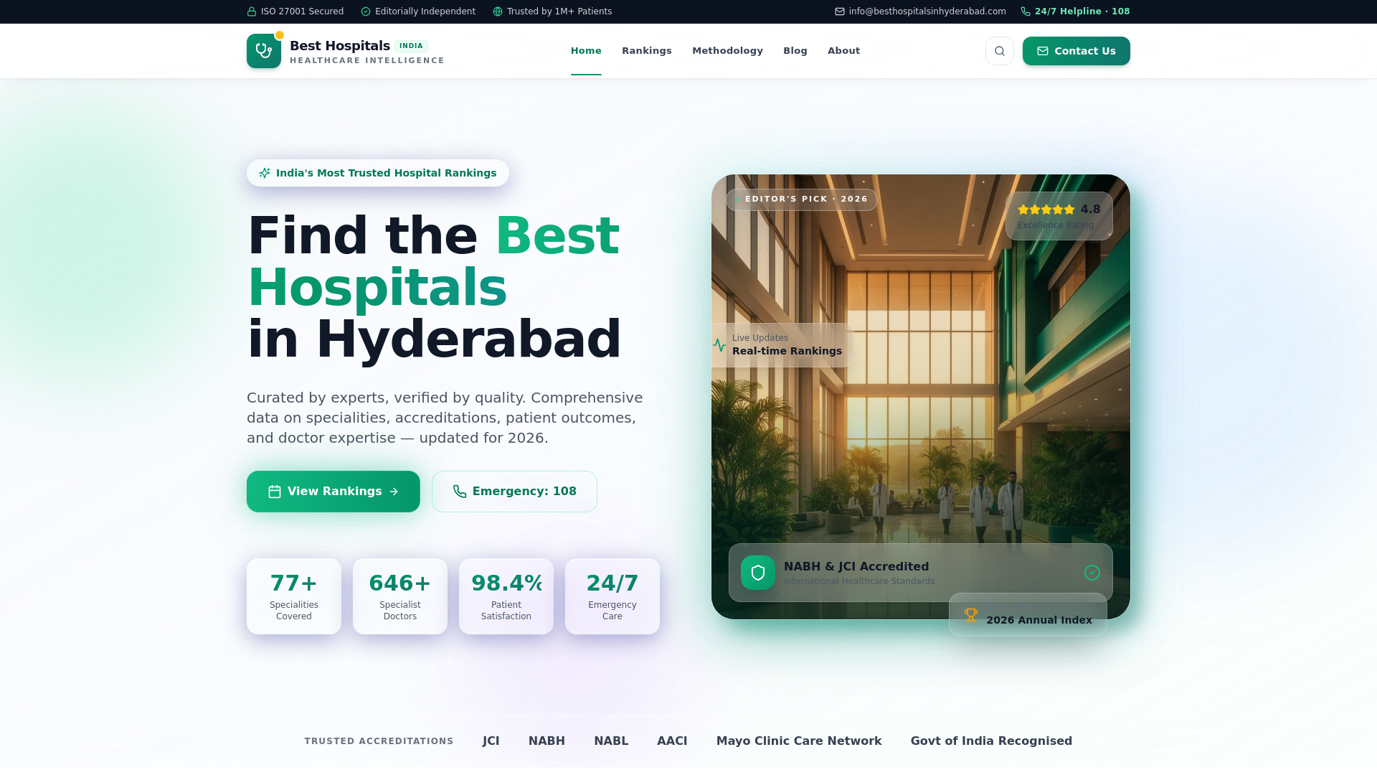Click the Emergency: 108 button
The width and height of the screenshot is (1377, 775).
click(x=514, y=492)
